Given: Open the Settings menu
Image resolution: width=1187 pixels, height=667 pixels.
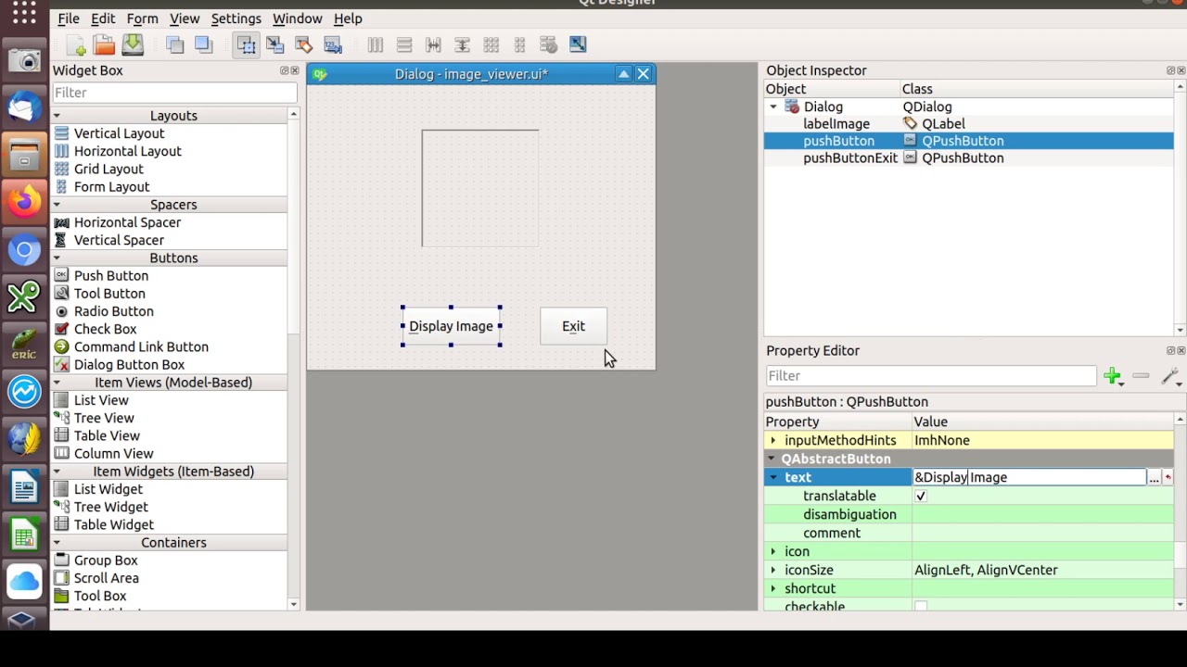Looking at the screenshot, I should 236,19.
